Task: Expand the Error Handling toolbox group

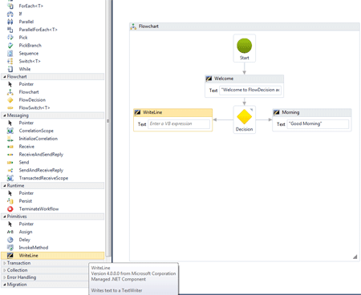Action: (5, 277)
